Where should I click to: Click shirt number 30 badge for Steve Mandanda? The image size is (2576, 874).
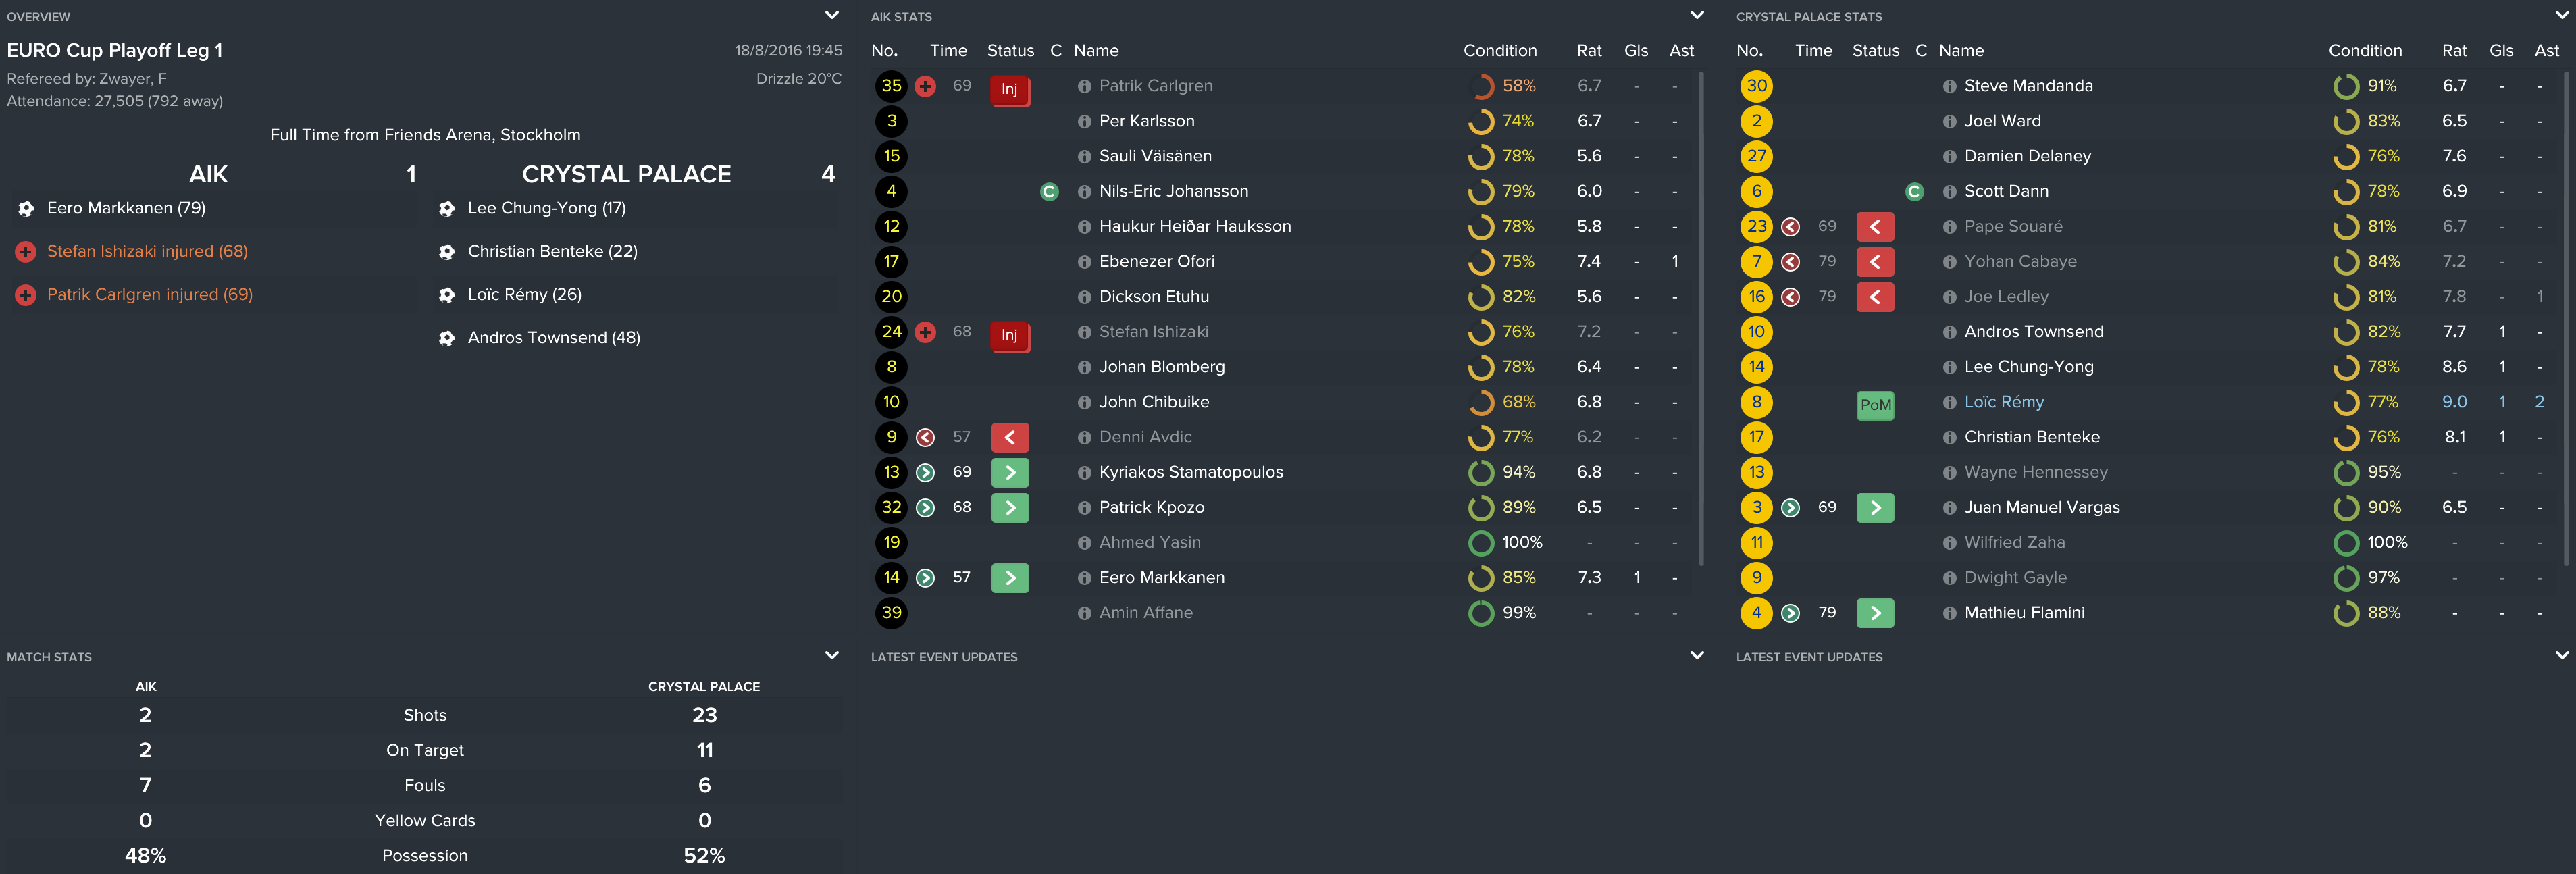pos(1756,86)
